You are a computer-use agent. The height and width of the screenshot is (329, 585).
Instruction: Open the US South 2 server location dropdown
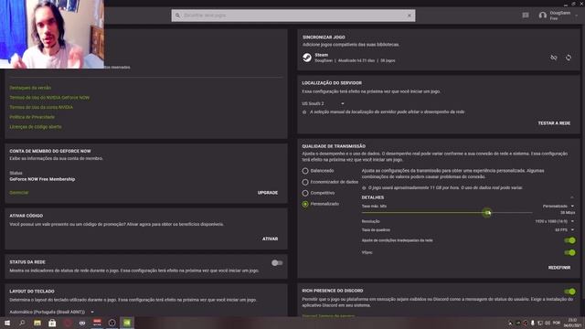pos(323,103)
